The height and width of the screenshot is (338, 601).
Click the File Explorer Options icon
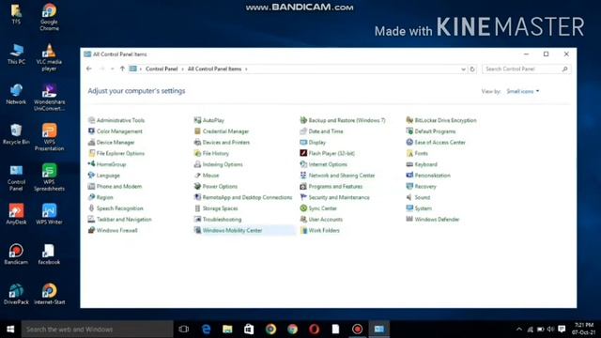(92, 153)
